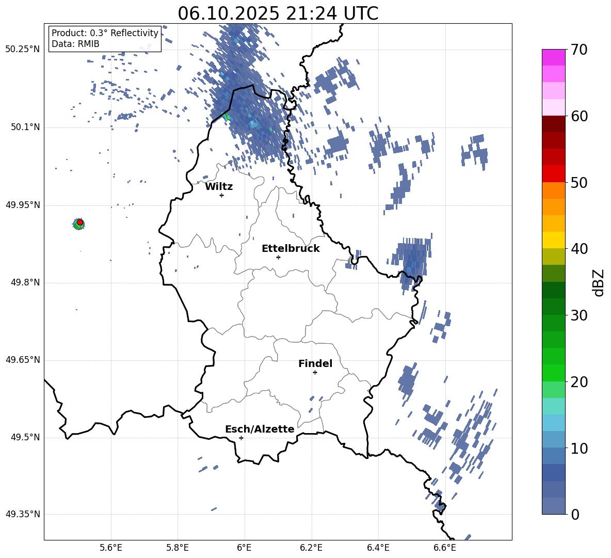Click the colorbar tick label 50
Viewport: 611px width, 558px height.
coord(579,182)
